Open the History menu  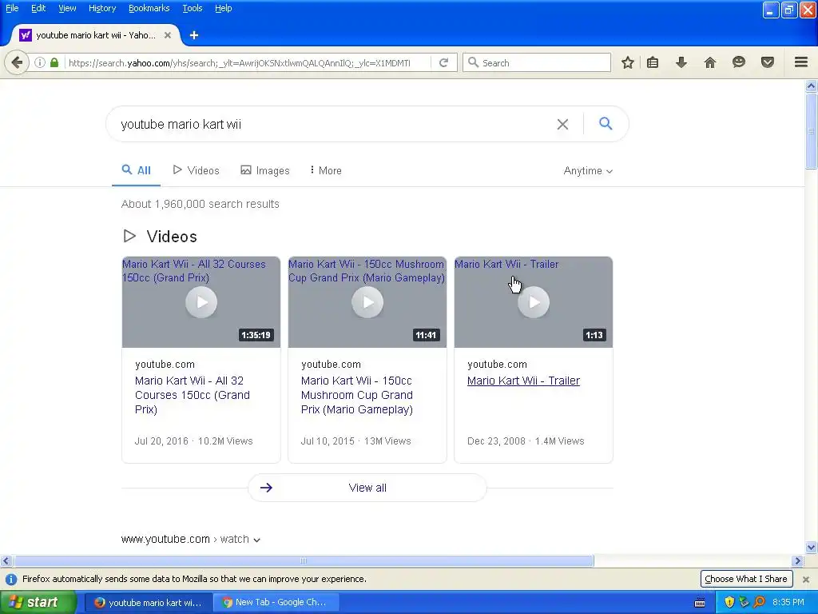click(x=102, y=8)
